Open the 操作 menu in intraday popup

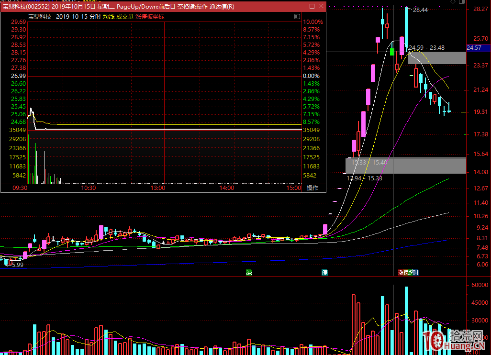(312, 188)
